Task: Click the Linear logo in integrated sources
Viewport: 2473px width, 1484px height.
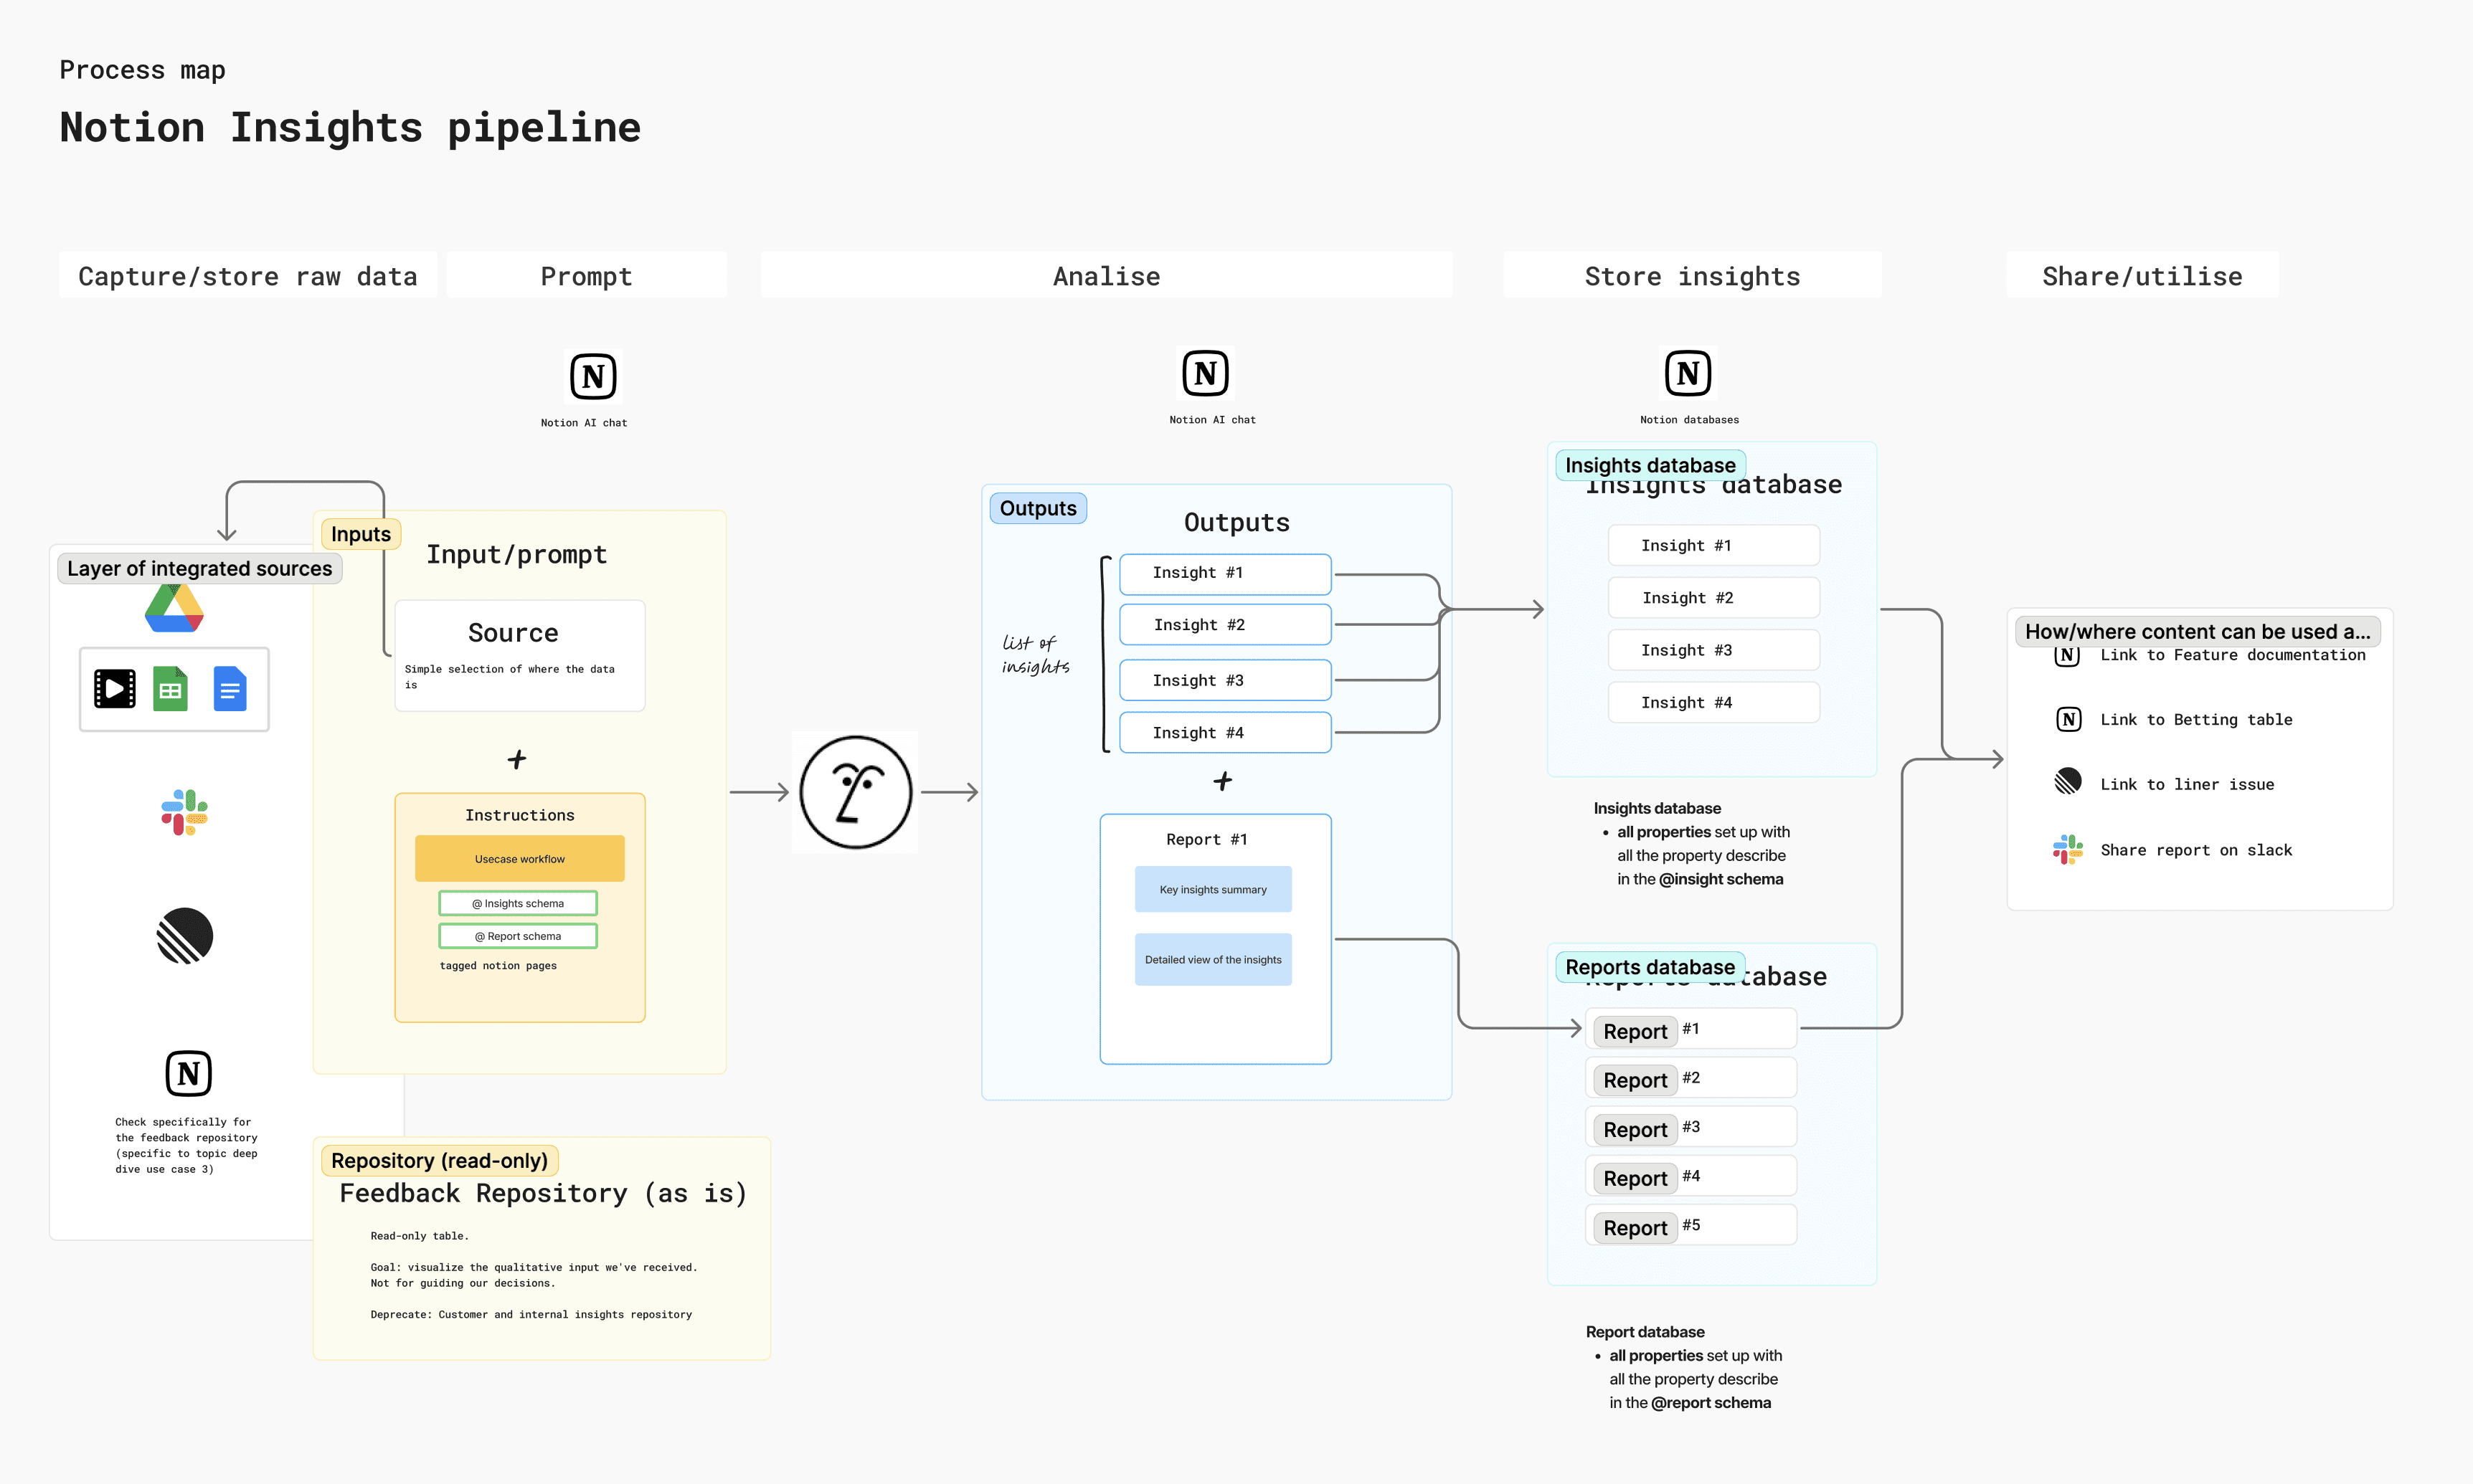Action: (185, 936)
